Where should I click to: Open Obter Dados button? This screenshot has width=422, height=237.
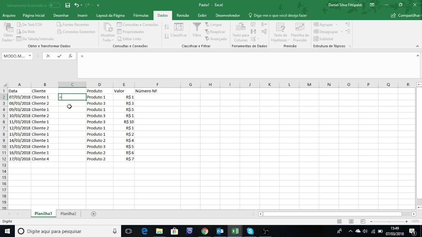(x=8, y=33)
